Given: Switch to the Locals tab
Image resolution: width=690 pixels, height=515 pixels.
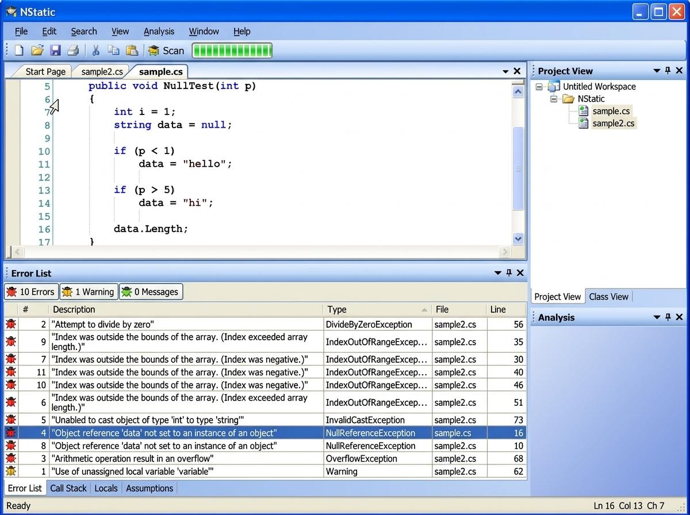Looking at the screenshot, I should pyautogui.click(x=106, y=488).
